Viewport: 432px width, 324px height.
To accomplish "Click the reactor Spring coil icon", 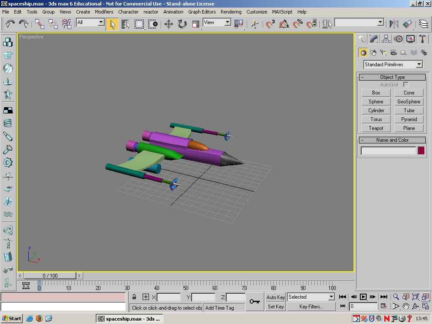I will [x=8, y=123].
